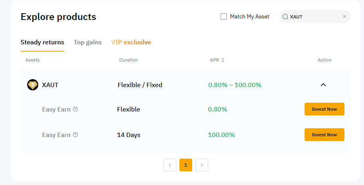364x185 pixels.
Task: Enable the Match My Asset checkbox
Action: pos(224,17)
